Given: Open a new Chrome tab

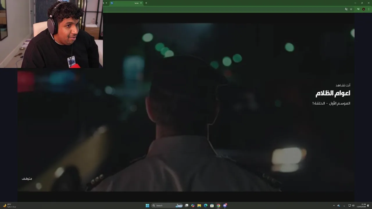Looking at the screenshot, I should click(146, 3).
